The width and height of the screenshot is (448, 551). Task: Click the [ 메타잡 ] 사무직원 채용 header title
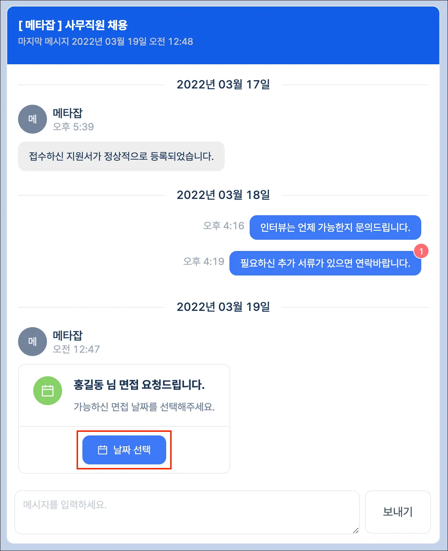pos(73,25)
